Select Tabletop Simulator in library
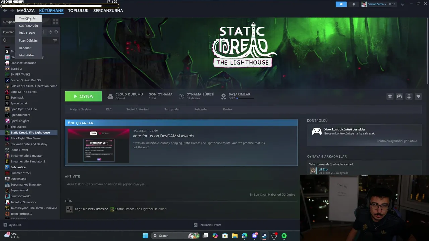This screenshot has width=429, height=241. tap(23, 202)
